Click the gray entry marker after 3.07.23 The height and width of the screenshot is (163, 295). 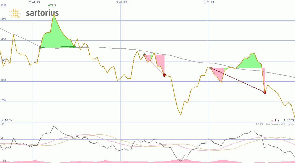(x=144, y=55)
